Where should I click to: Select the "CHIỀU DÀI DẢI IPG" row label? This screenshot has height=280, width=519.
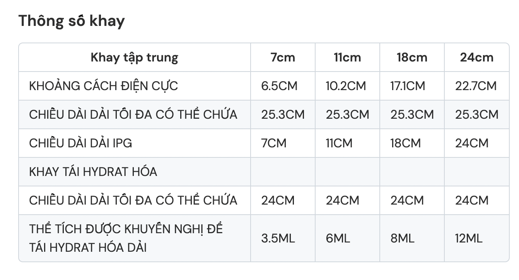click(x=80, y=143)
